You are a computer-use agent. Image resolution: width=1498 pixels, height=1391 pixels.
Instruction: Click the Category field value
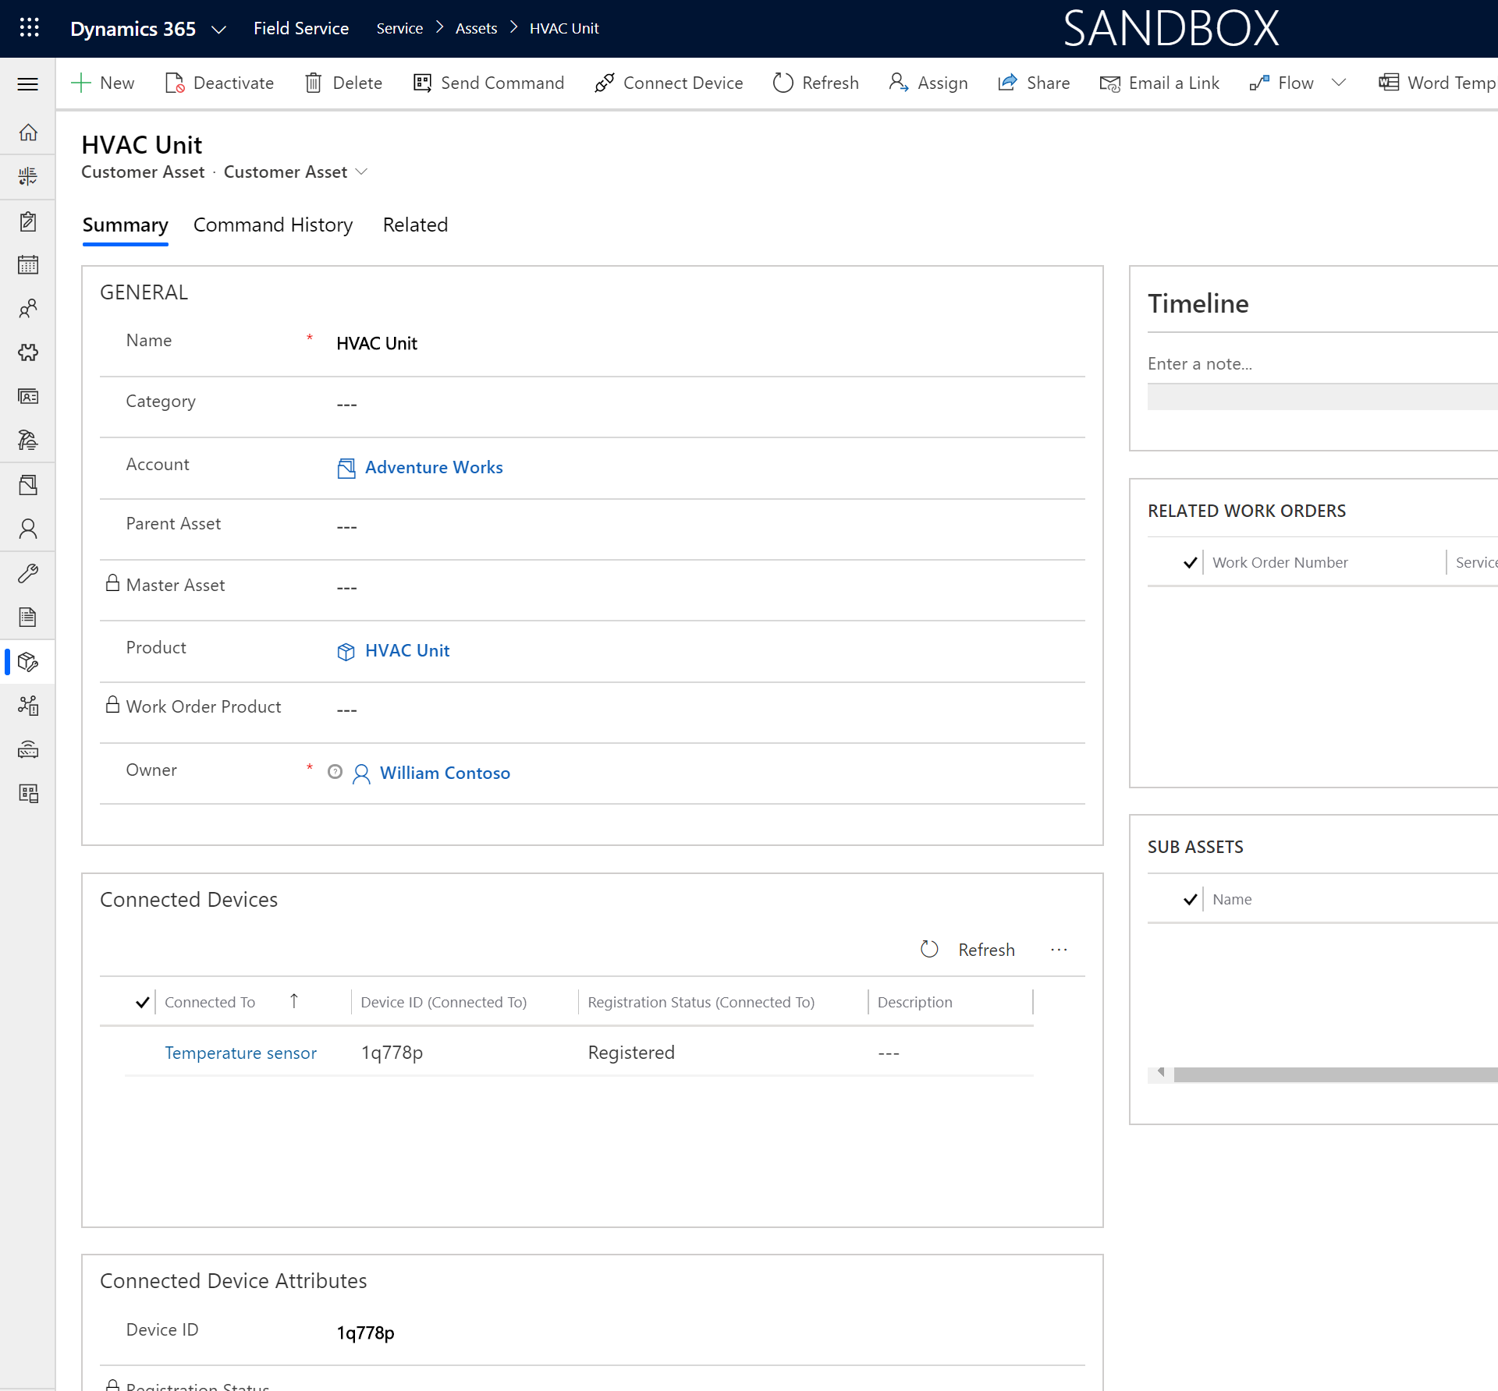click(347, 404)
